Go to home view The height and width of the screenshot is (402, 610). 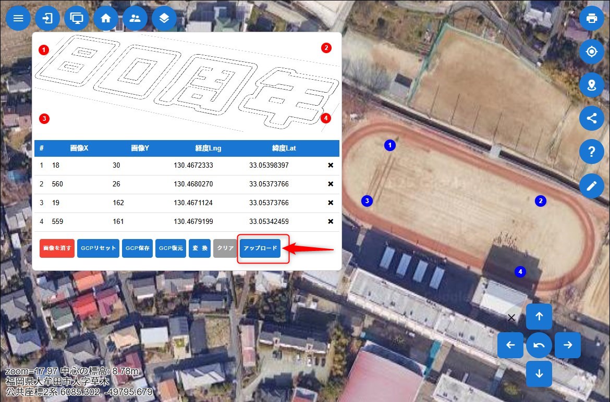click(106, 18)
